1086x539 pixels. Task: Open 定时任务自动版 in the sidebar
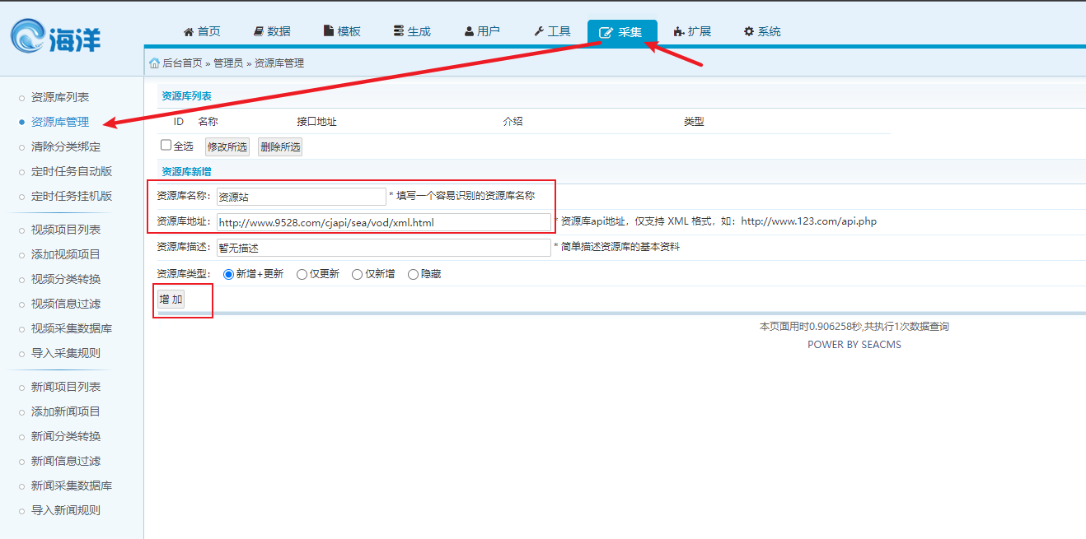72,171
